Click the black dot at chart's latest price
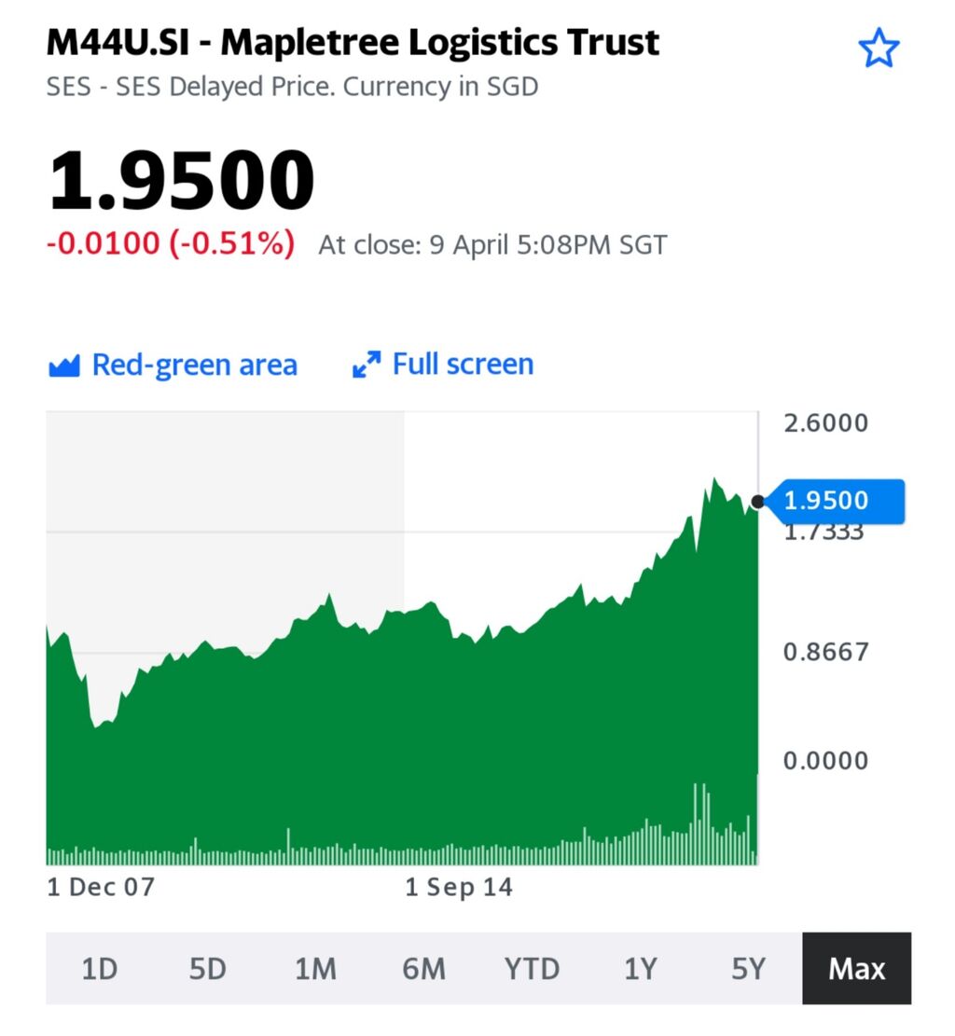The width and height of the screenshot is (955, 1036). [x=757, y=502]
